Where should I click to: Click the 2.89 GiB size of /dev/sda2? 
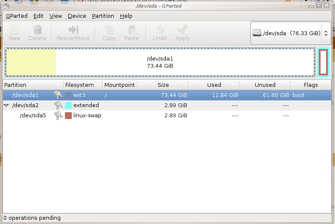[x=176, y=105]
